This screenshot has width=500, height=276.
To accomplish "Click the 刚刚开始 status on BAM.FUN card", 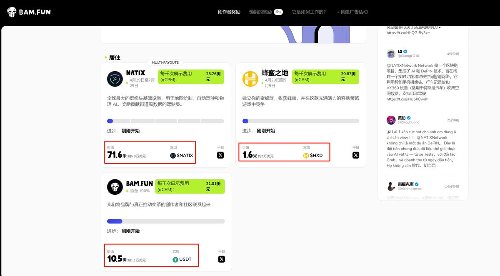I will [130, 231].
